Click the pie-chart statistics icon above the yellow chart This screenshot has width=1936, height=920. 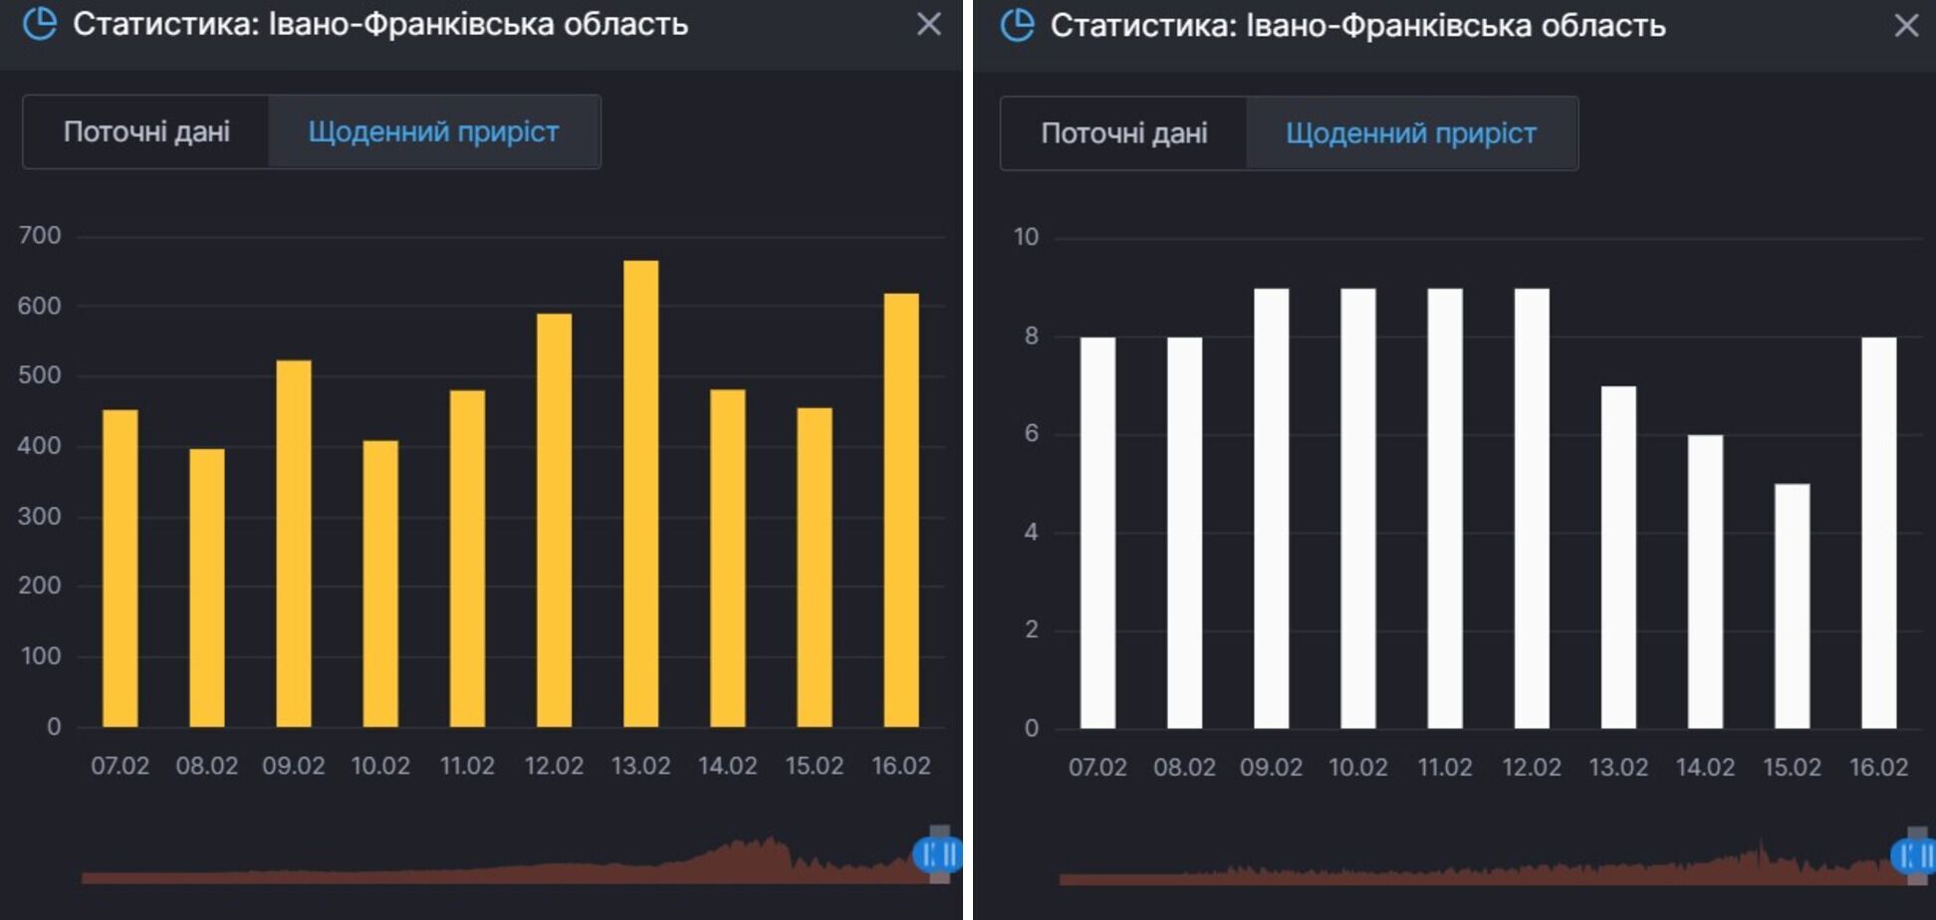coord(40,24)
